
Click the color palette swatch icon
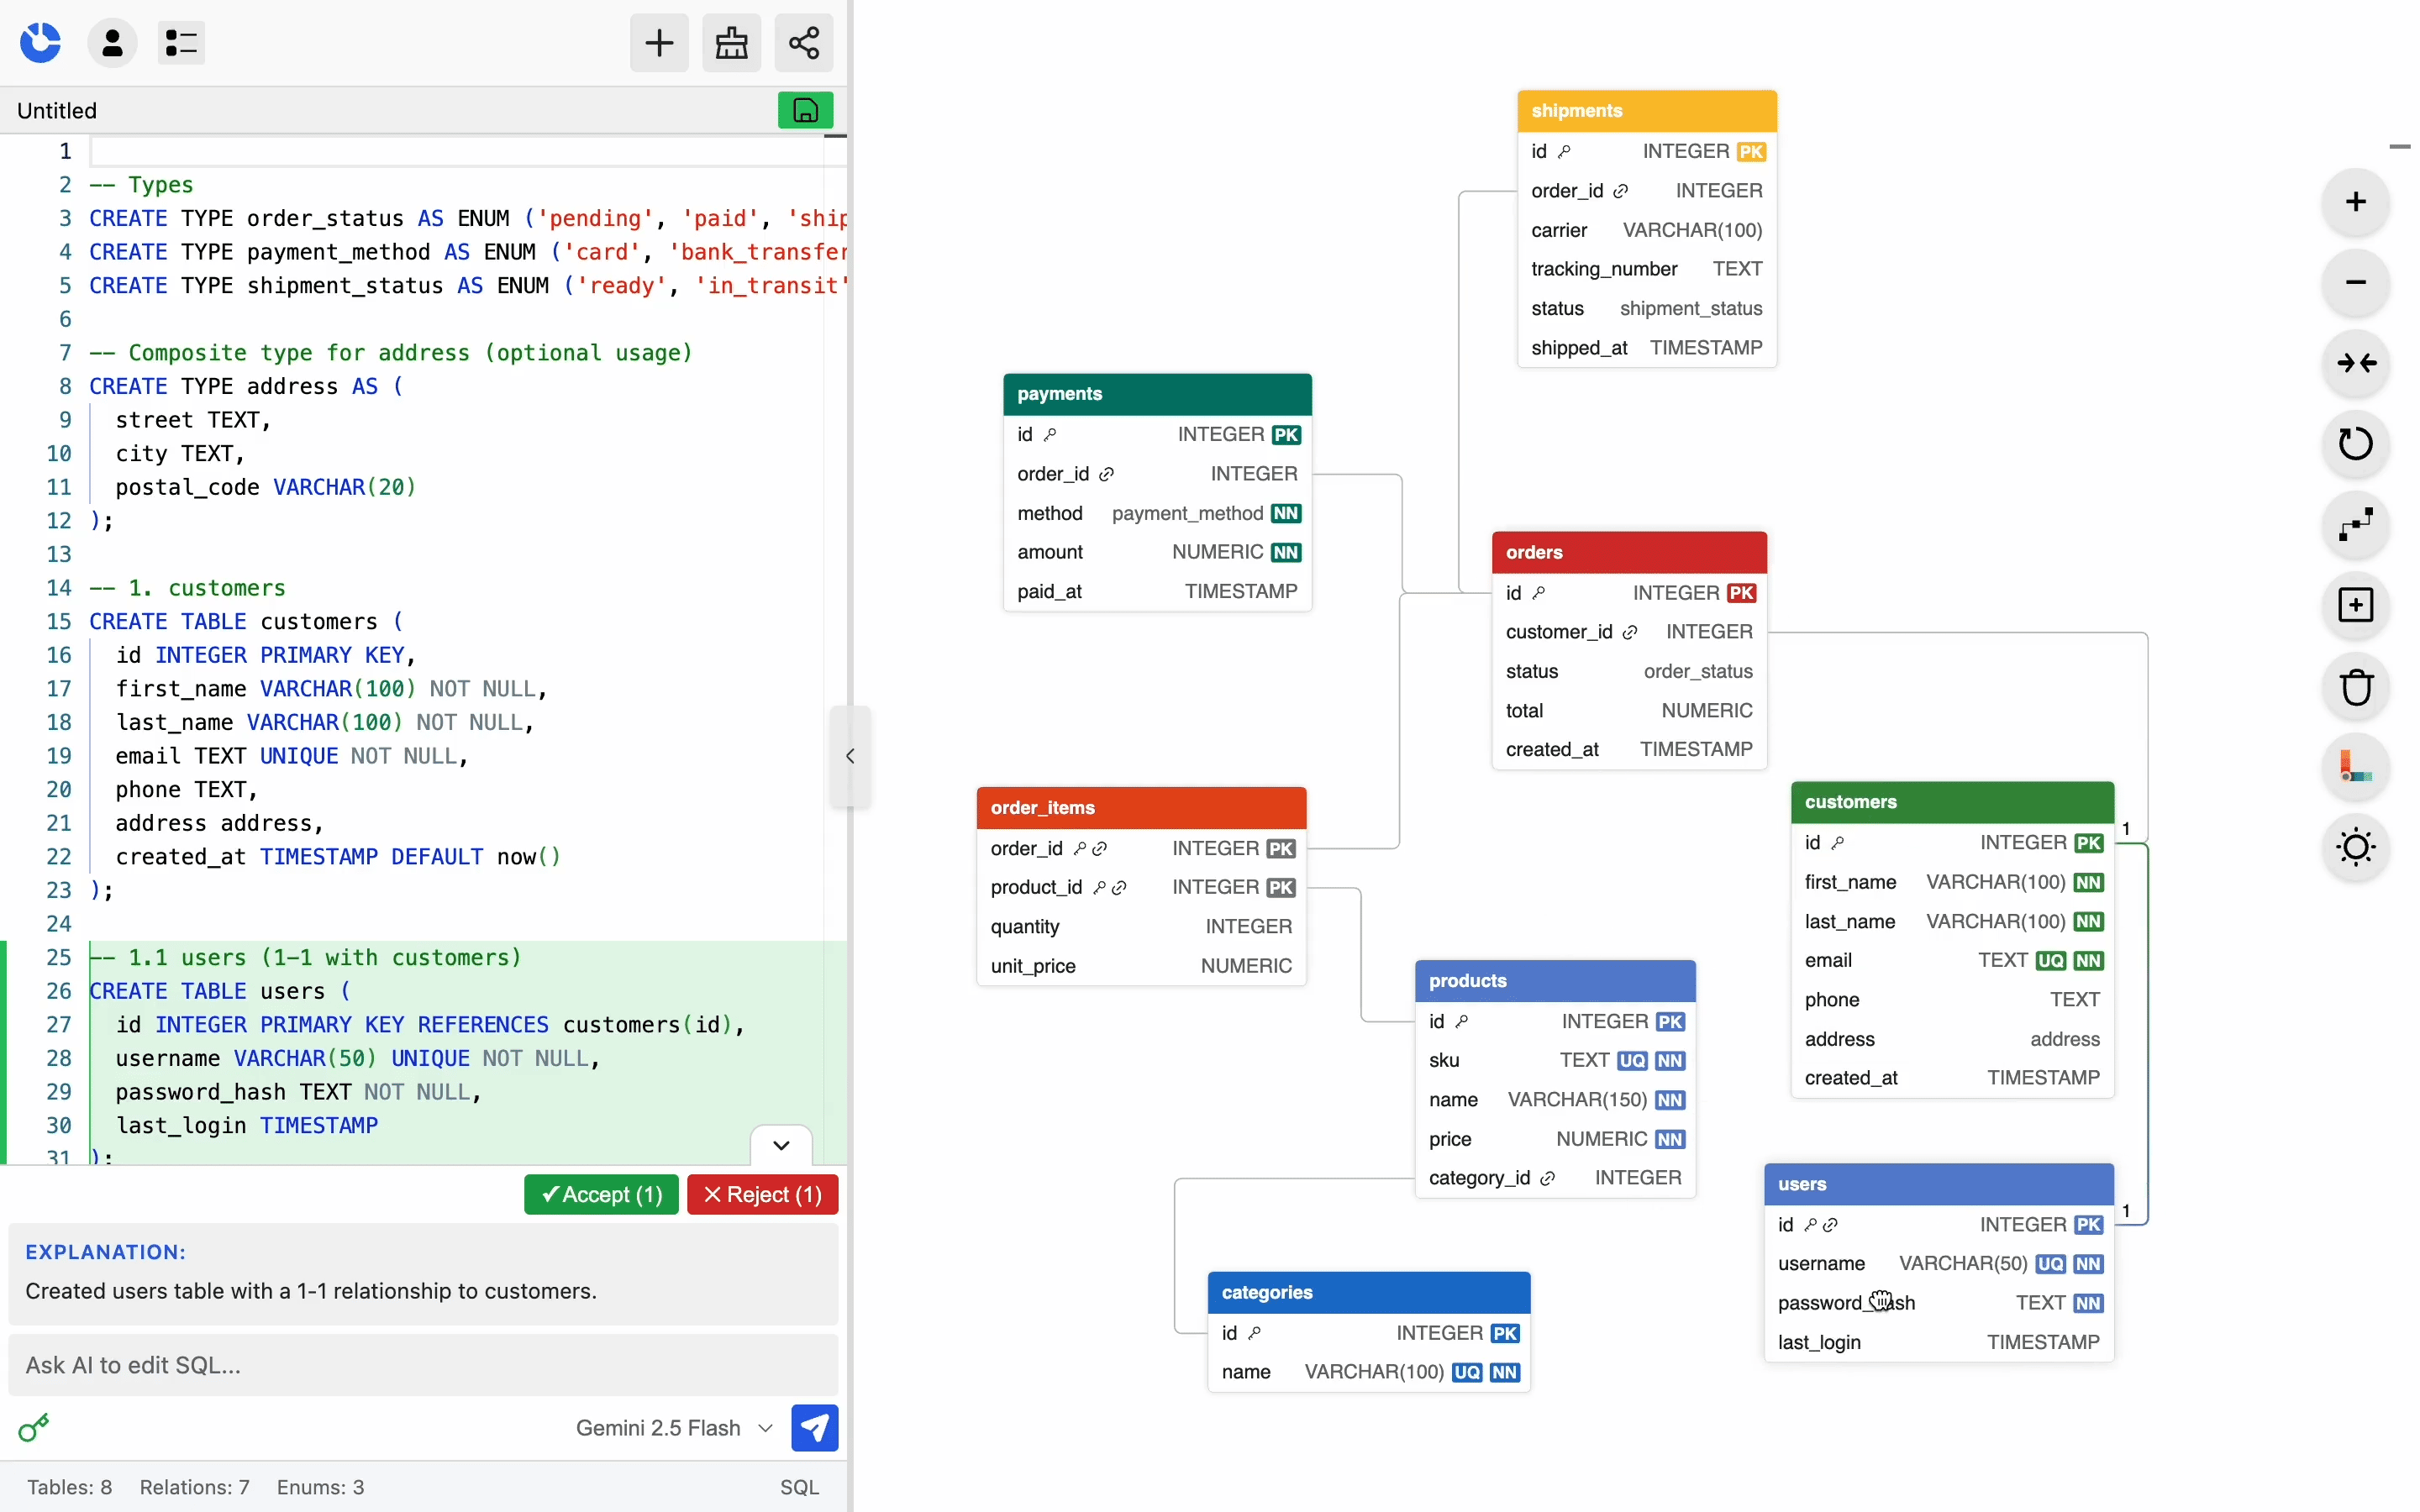click(2355, 767)
